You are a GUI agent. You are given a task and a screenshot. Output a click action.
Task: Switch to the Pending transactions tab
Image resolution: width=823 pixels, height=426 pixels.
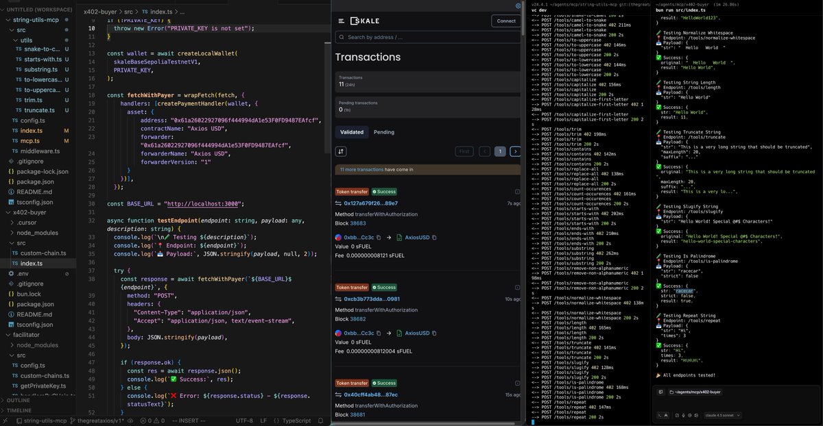(384, 132)
